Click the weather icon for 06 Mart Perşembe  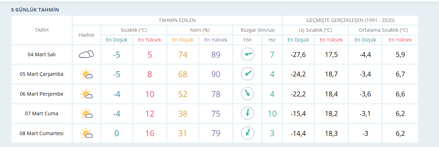(86, 94)
